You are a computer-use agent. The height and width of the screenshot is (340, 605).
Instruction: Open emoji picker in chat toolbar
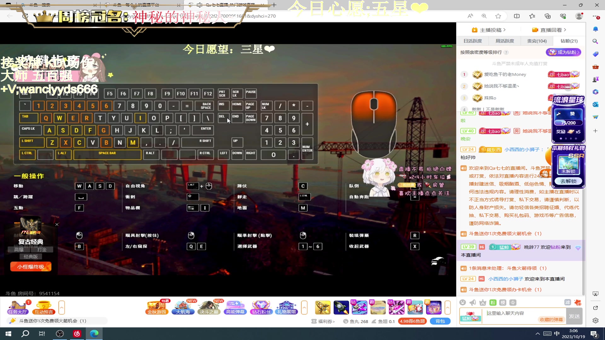463,303
